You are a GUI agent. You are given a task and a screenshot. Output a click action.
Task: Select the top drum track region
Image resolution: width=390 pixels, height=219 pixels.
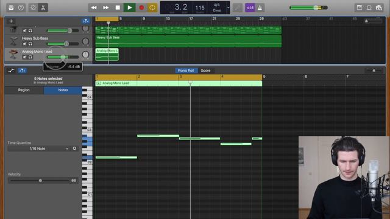[188, 30]
